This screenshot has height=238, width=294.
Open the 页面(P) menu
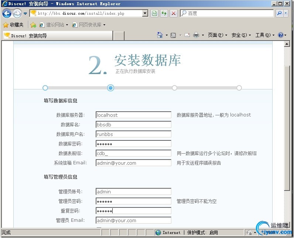(217, 35)
